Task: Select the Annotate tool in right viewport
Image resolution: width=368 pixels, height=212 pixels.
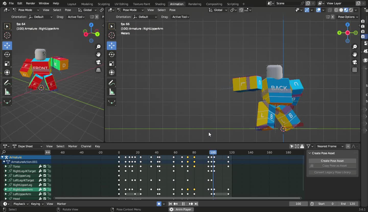Action: coord(112,83)
